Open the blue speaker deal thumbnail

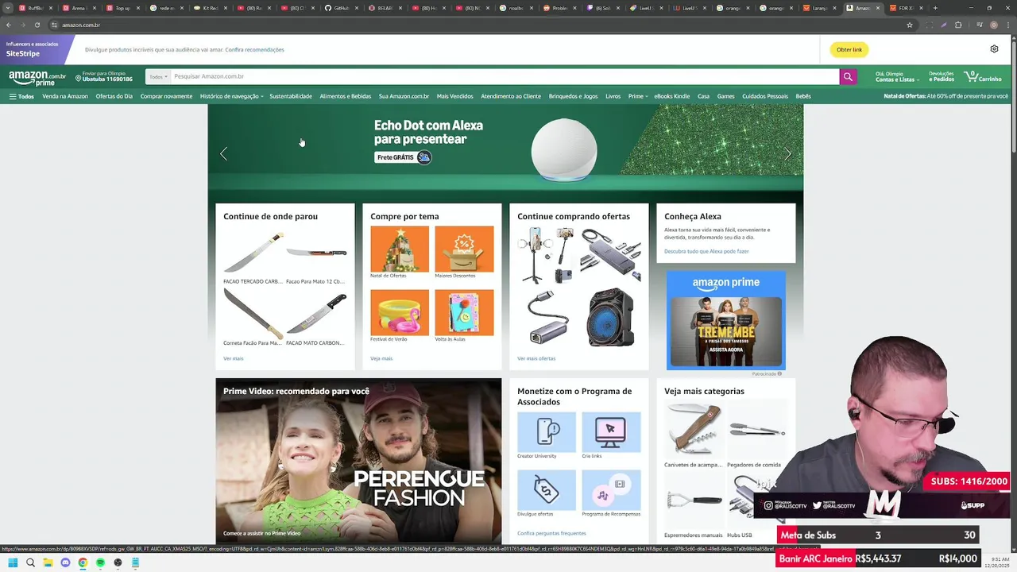point(610,317)
